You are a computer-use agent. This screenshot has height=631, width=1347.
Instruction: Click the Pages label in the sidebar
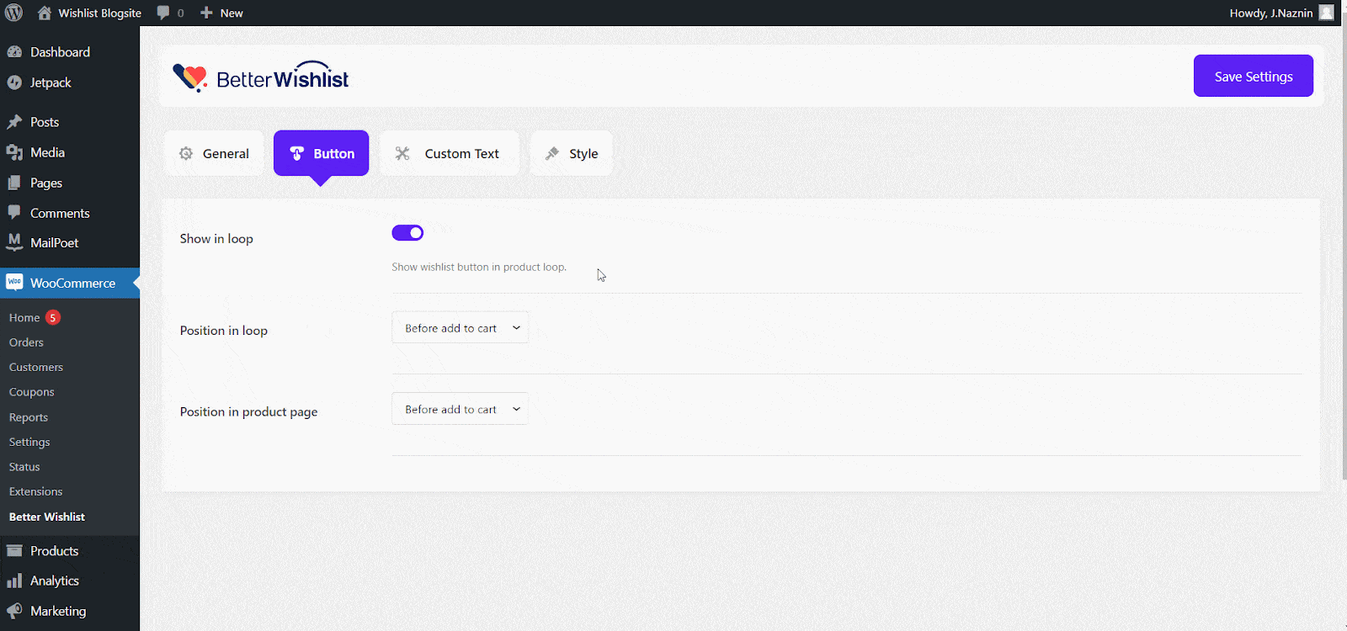click(x=46, y=183)
